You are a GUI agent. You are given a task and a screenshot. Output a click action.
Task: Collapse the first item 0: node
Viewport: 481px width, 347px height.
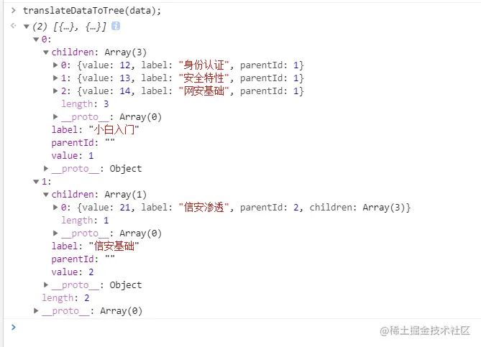tap(36, 40)
